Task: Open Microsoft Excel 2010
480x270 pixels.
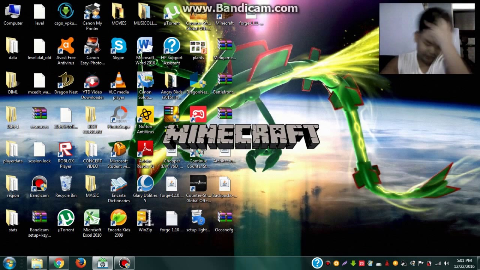Action: [92, 224]
